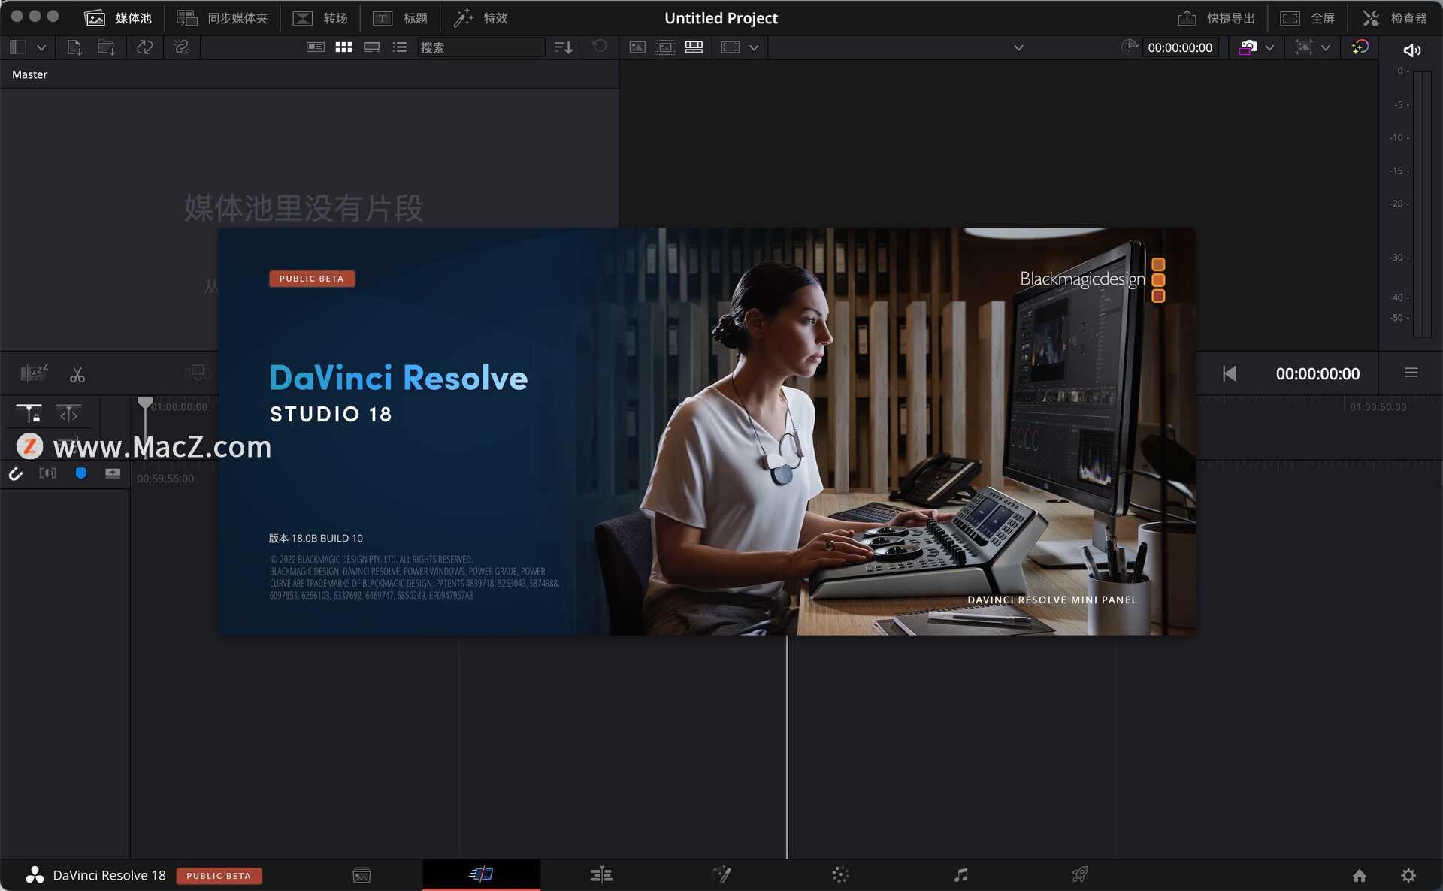Open the media pool sort order menu
1443x891 pixels.
(x=564, y=47)
